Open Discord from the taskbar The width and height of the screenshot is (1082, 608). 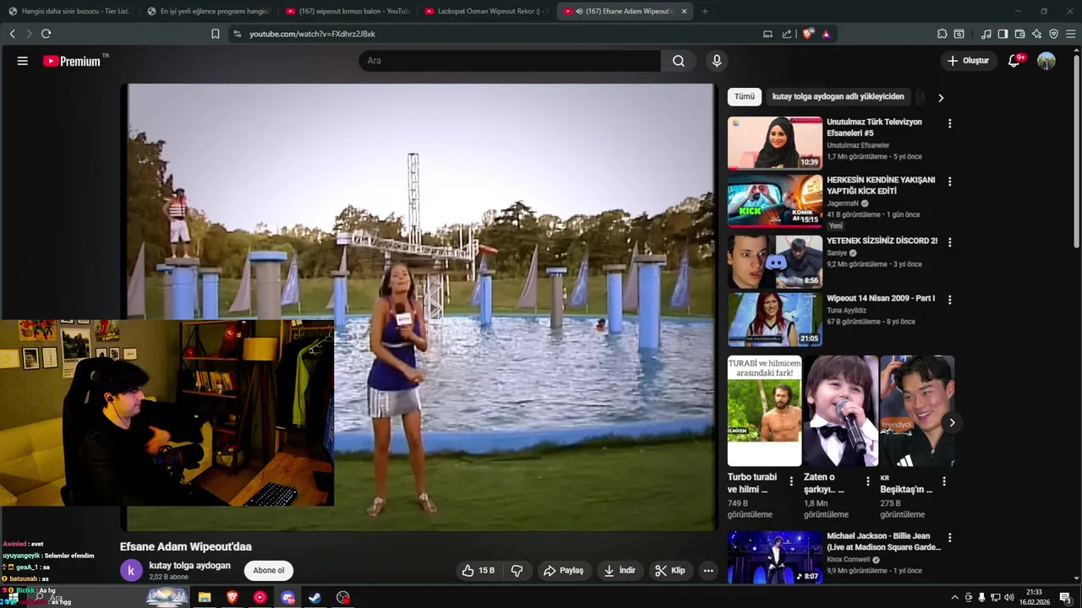click(288, 597)
